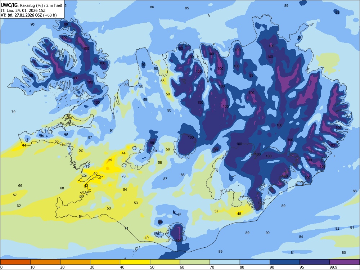This screenshot has height=270, width=360.
Task: Click the humidity value '76' on the map
Action: coord(123,176)
